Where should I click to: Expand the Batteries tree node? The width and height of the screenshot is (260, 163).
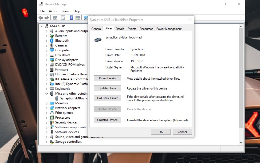coord(47,36)
